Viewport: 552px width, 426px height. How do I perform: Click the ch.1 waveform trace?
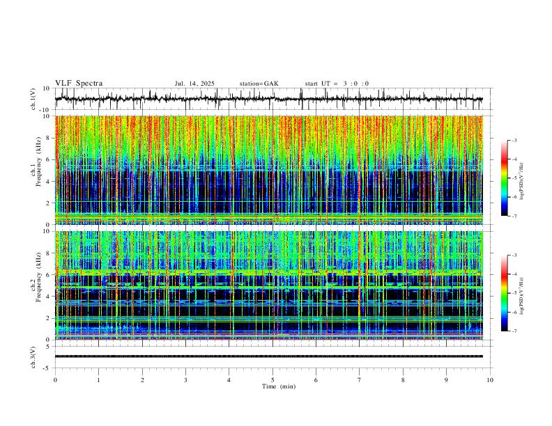pyautogui.click(x=268, y=99)
